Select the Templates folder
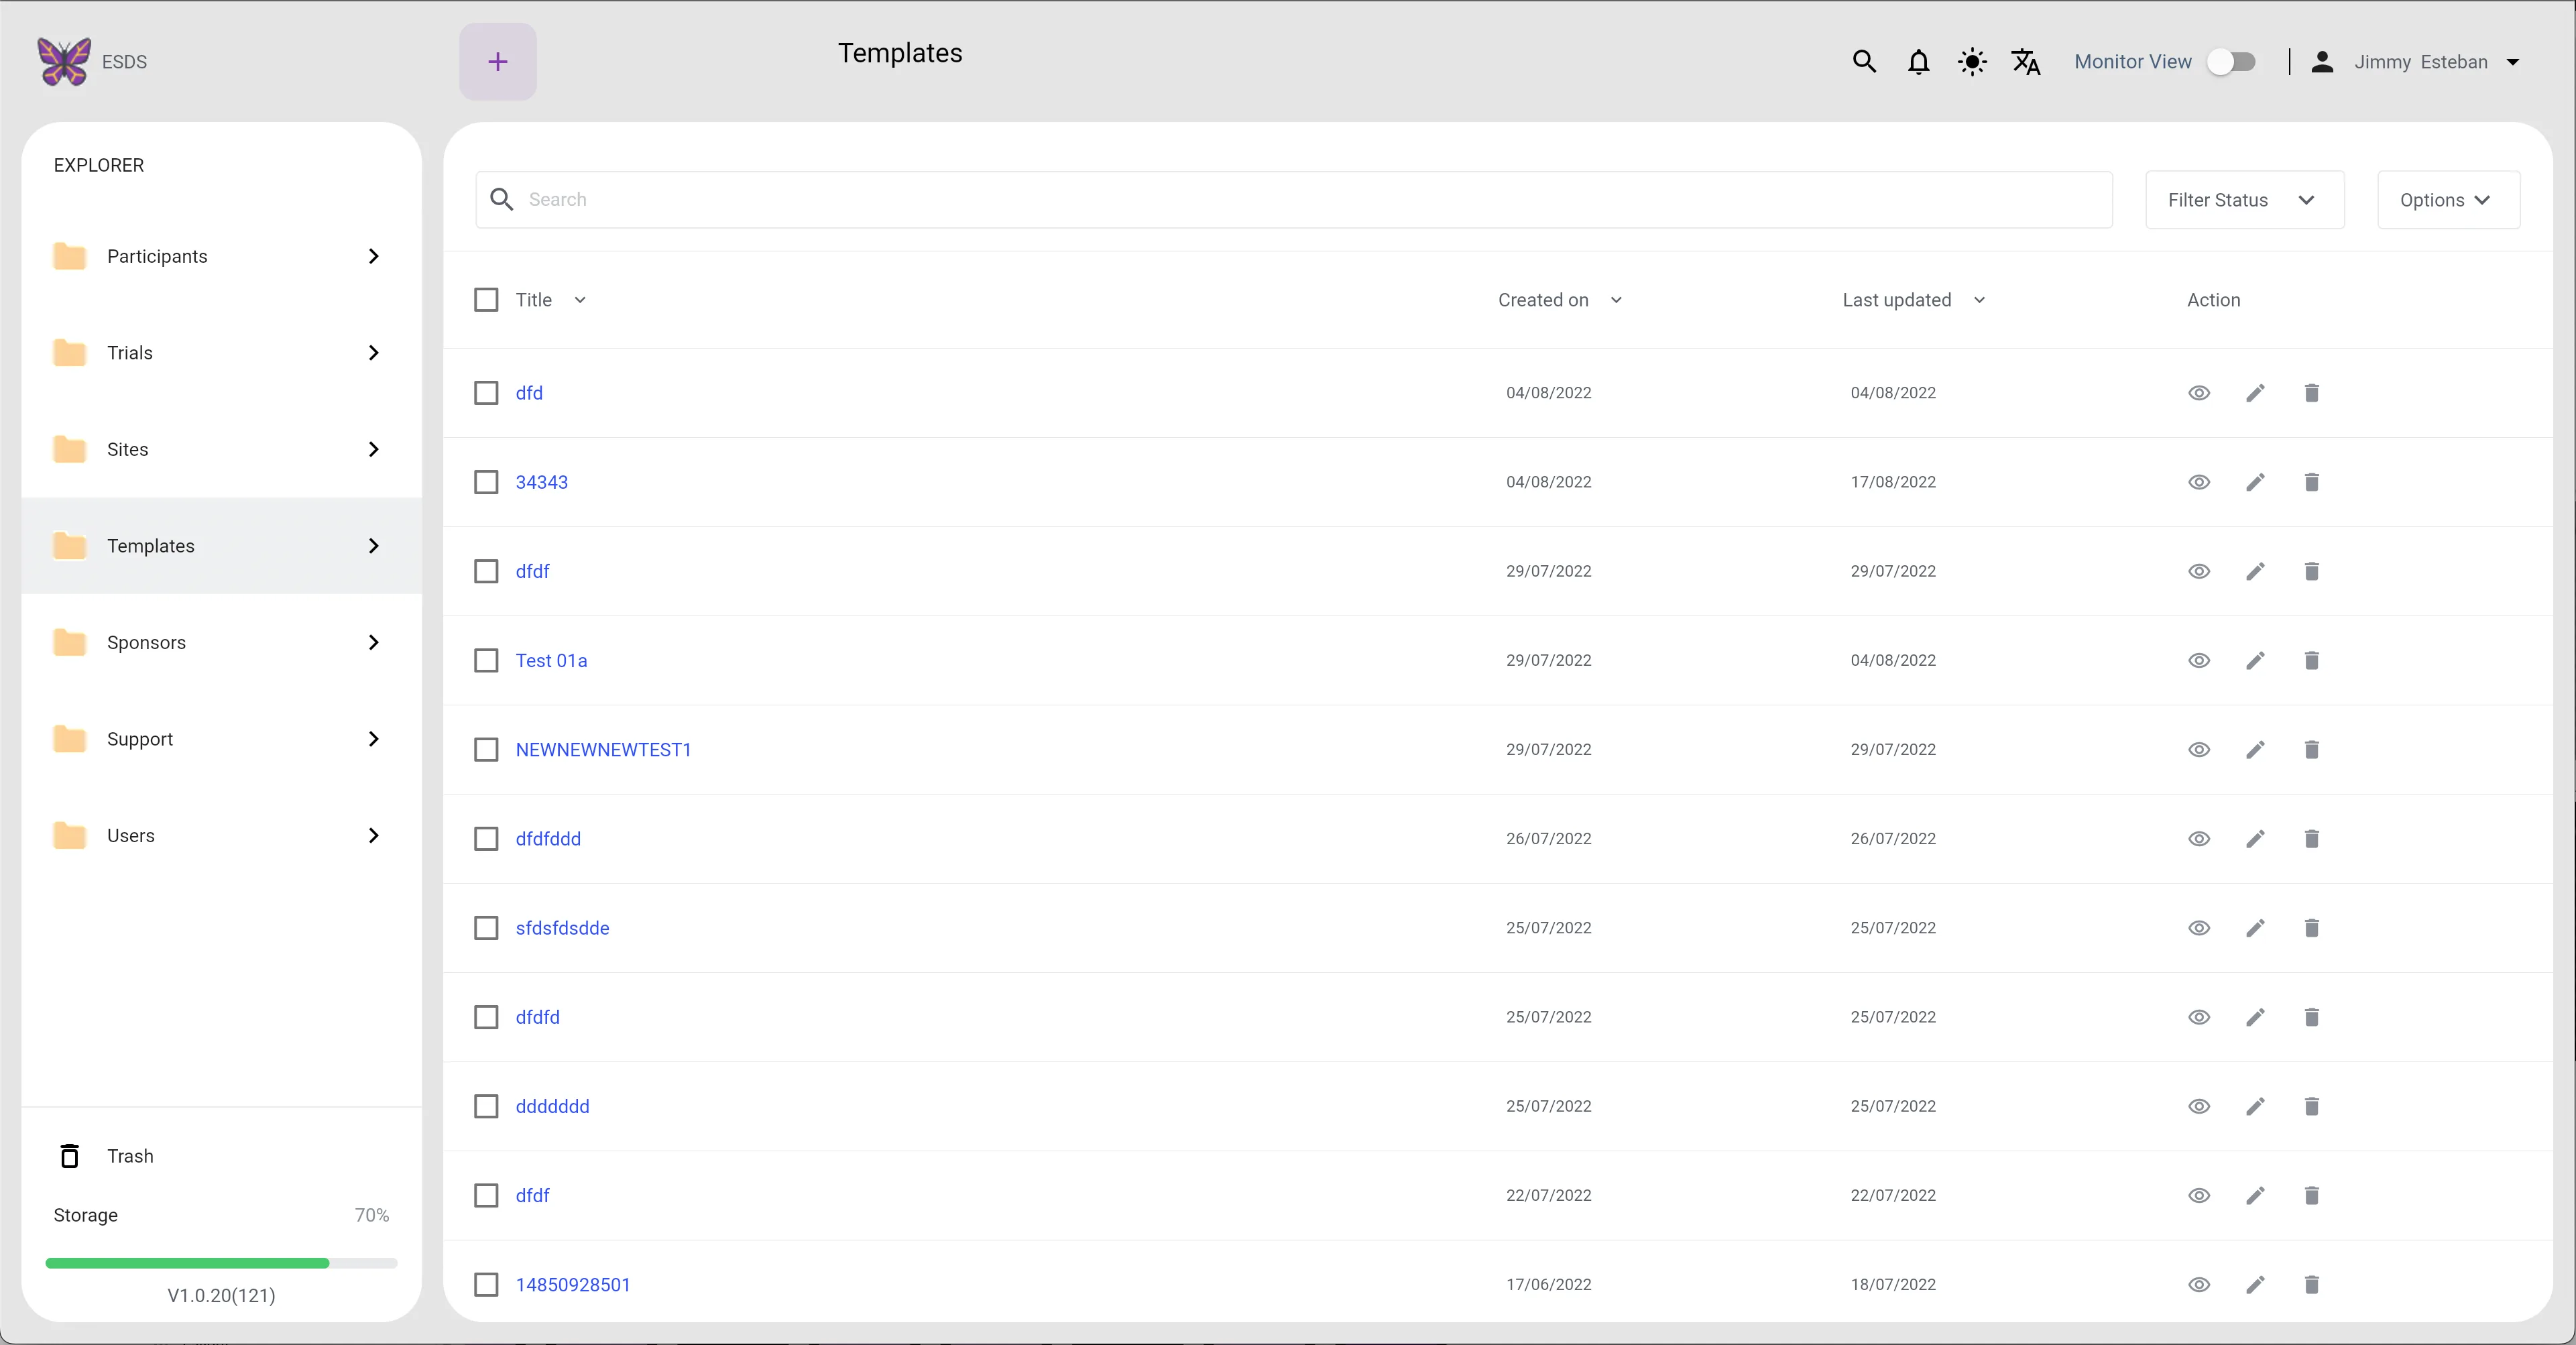The height and width of the screenshot is (1345, 2576). click(221, 546)
